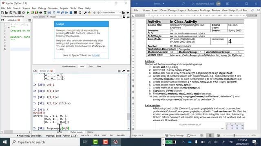Go back with the left arrow icon
The width and height of the screenshot is (261, 146).
point(94,13)
